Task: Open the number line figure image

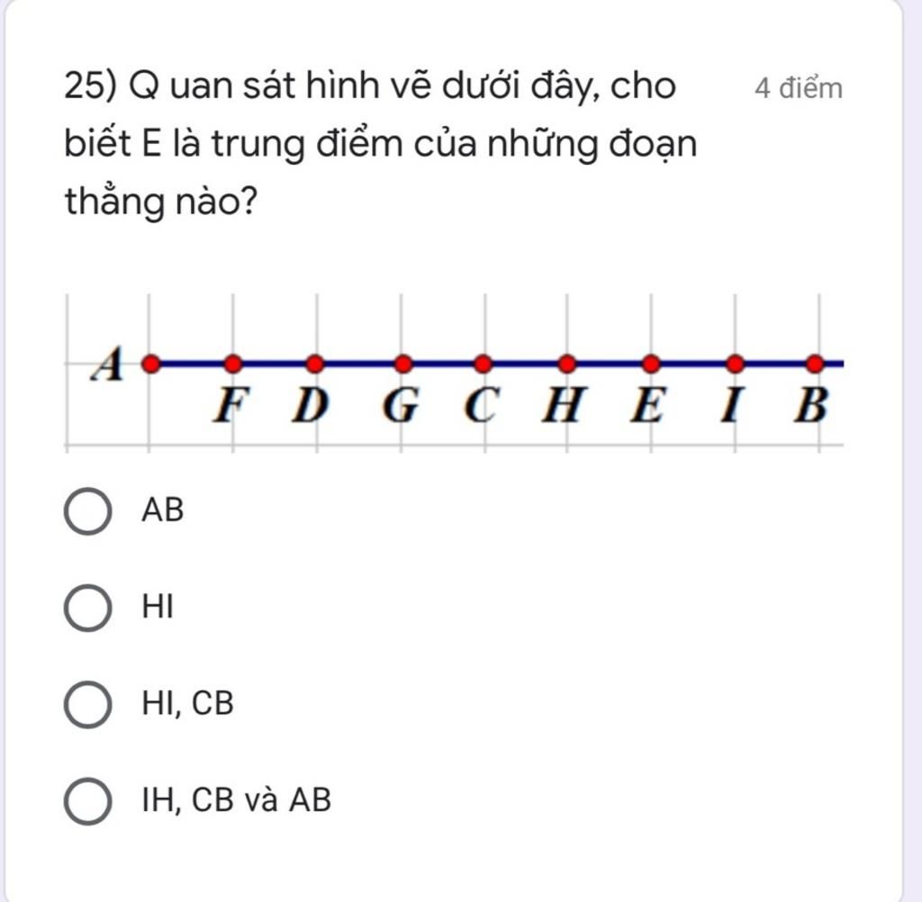Action: (454, 374)
